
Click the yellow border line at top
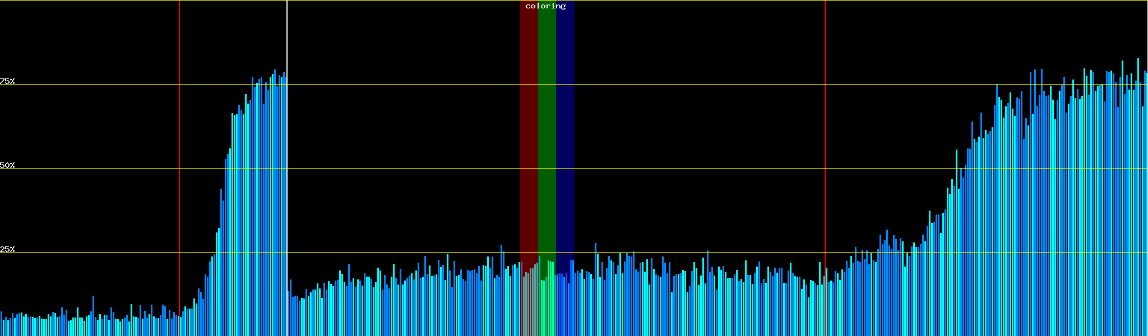coord(673,1)
